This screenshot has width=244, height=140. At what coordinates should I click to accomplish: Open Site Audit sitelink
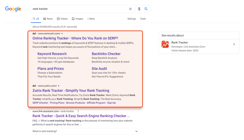pos(99,69)
